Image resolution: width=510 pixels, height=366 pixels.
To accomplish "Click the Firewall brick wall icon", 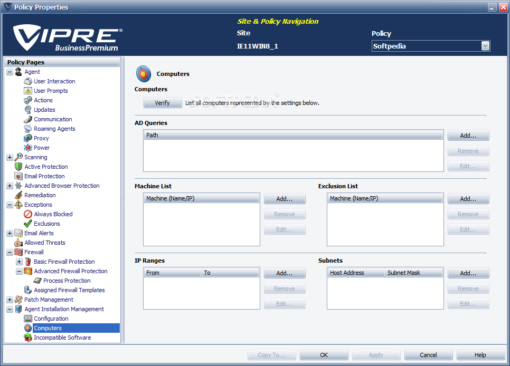I will [x=18, y=252].
